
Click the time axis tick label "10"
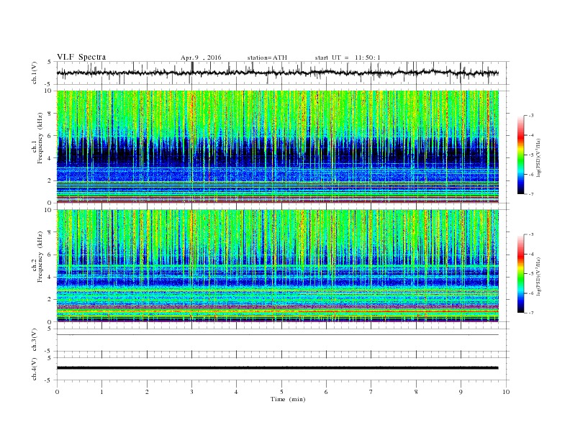[506, 392]
